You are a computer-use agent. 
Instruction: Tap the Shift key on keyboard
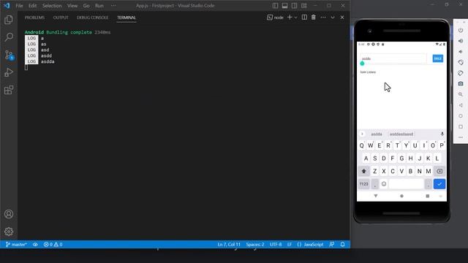[363, 171]
